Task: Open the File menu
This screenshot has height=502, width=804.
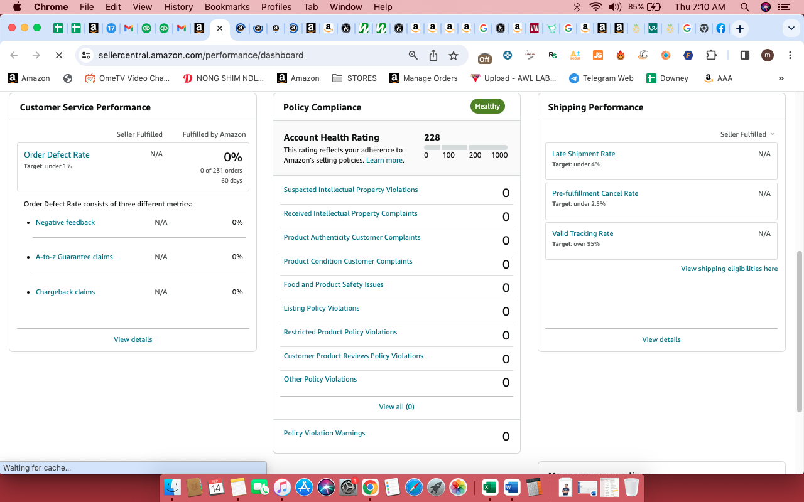Action: (87, 7)
